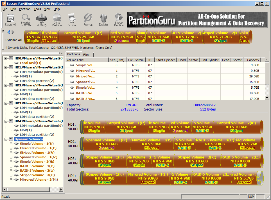Switch to the Partitions tab
271x200 pixels.
73,54
